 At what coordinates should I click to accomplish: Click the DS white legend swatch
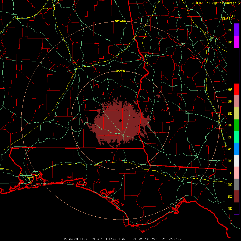(236, 161)
